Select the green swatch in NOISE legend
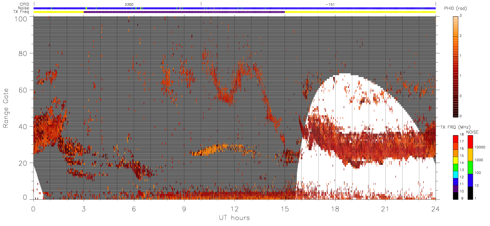The height and width of the screenshot is (226, 490). click(x=471, y=167)
